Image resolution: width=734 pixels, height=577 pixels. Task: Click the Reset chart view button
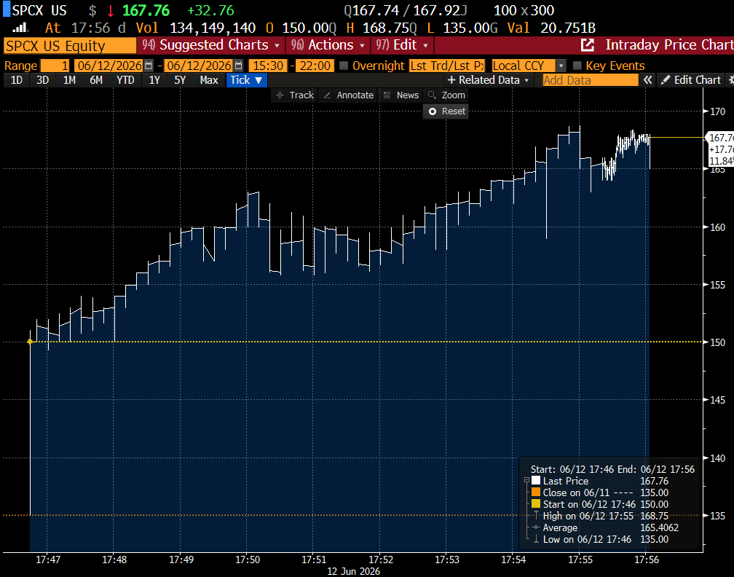coord(446,111)
